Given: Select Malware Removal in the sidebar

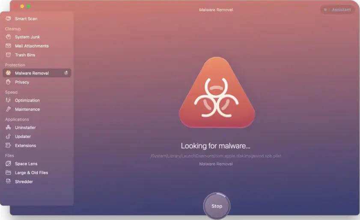Looking at the screenshot, I should [x=32, y=73].
